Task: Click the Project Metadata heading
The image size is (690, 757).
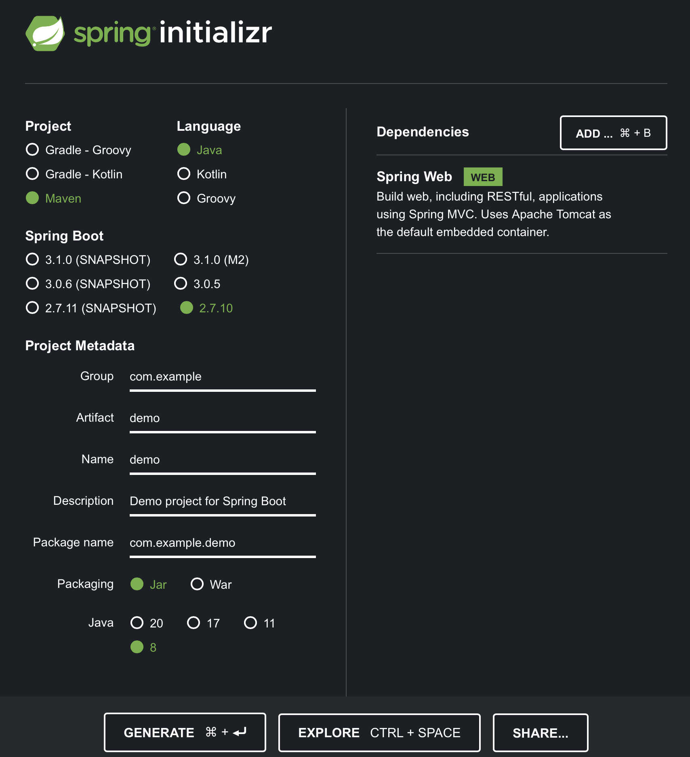Action: tap(80, 346)
